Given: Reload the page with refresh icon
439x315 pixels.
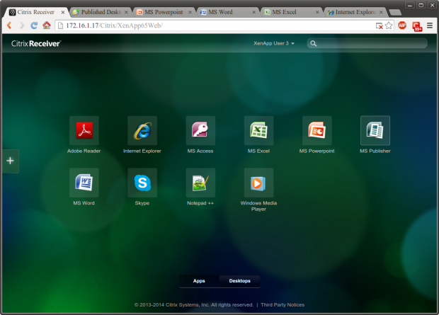Looking at the screenshot, I should pos(34,25).
